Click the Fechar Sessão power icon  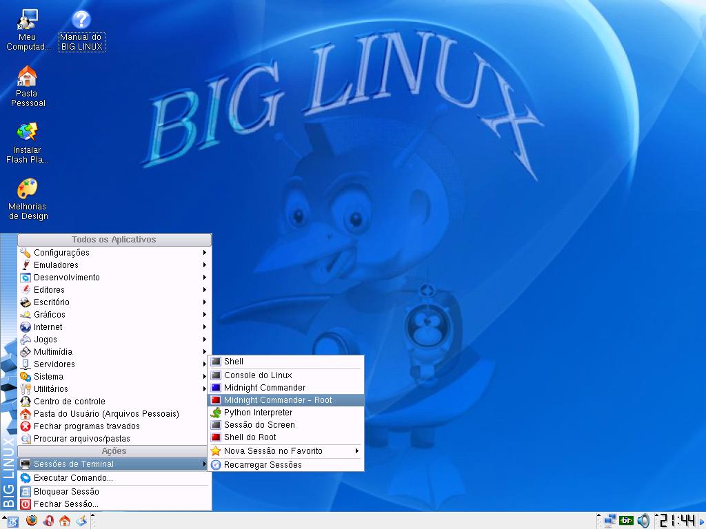(26, 504)
